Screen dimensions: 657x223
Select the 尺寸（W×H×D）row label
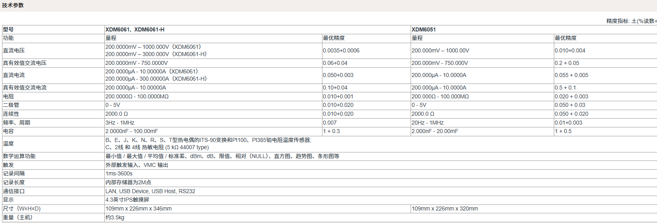pyautogui.click(x=22, y=208)
